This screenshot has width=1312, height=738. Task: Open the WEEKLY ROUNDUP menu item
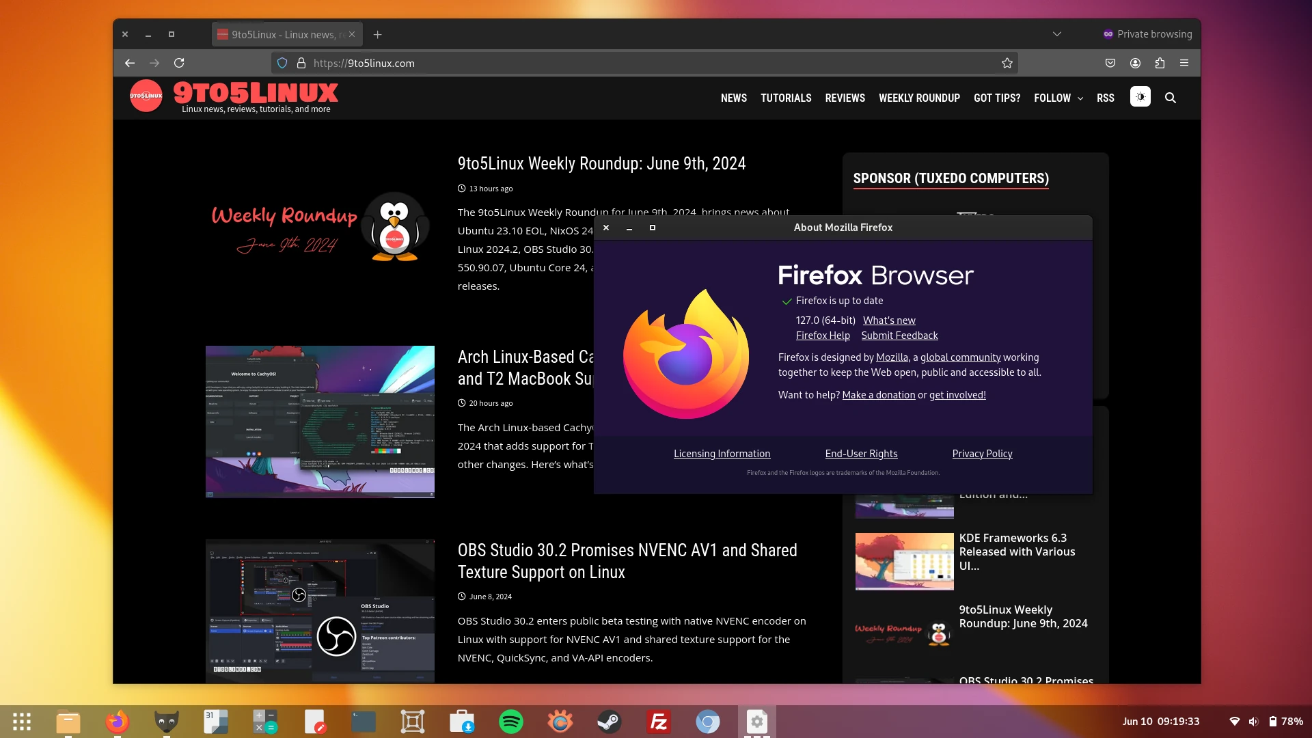click(x=919, y=98)
